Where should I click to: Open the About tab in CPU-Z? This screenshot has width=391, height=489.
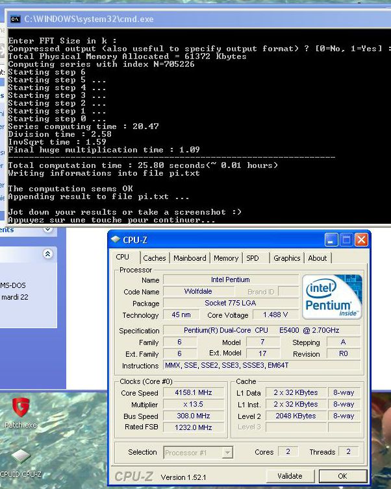pyautogui.click(x=318, y=258)
